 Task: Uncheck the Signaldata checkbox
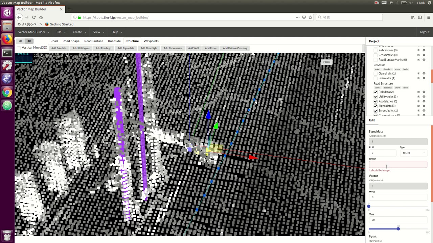pos(375,106)
